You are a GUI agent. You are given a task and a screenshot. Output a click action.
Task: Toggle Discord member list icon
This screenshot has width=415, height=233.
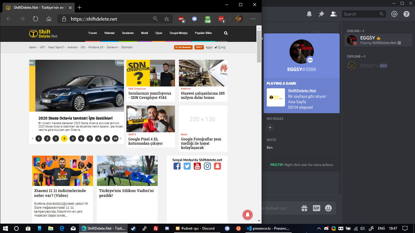tap(334, 14)
